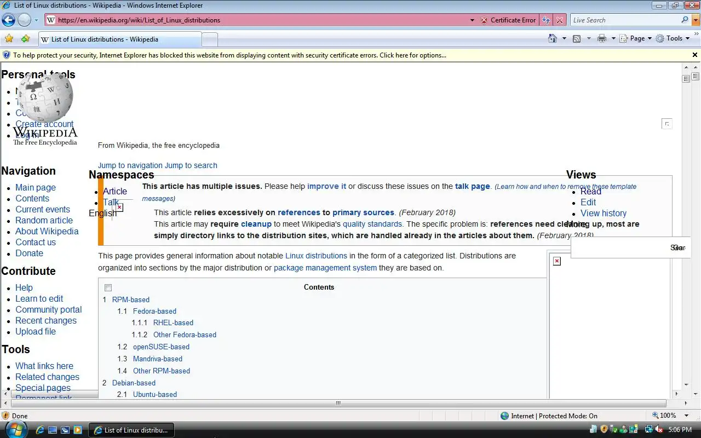The height and width of the screenshot is (438, 701).
Task: Open the Create account link
Action: [x=44, y=124]
